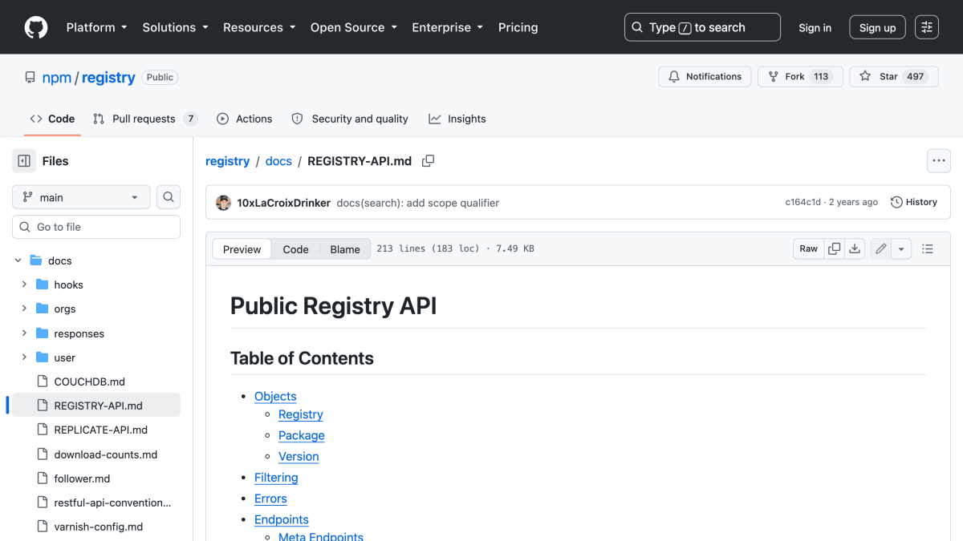Open the search magnifier in the header
Screen dimensions: 963x541
(637, 27)
